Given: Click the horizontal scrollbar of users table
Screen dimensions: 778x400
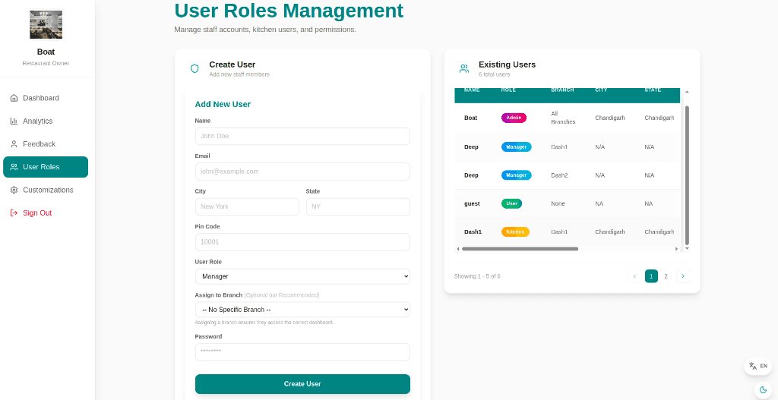Looking at the screenshot, I should pyautogui.click(x=520, y=249).
